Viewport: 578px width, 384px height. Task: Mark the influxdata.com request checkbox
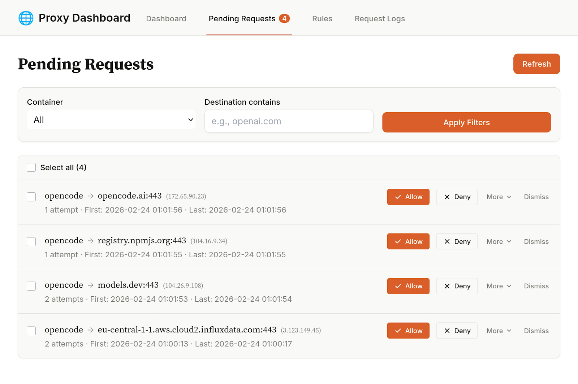click(x=31, y=331)
